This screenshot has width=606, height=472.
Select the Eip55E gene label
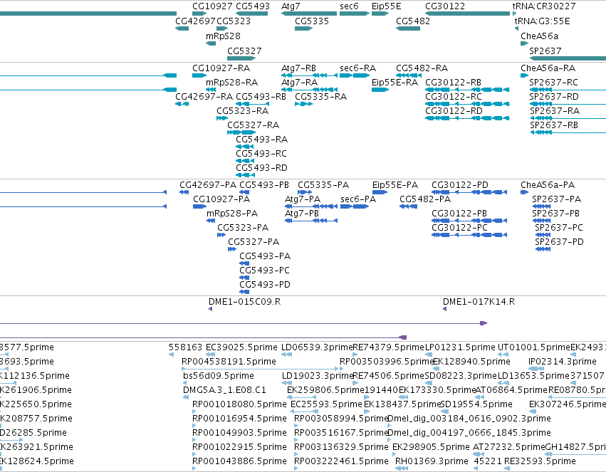coord(387,6)
